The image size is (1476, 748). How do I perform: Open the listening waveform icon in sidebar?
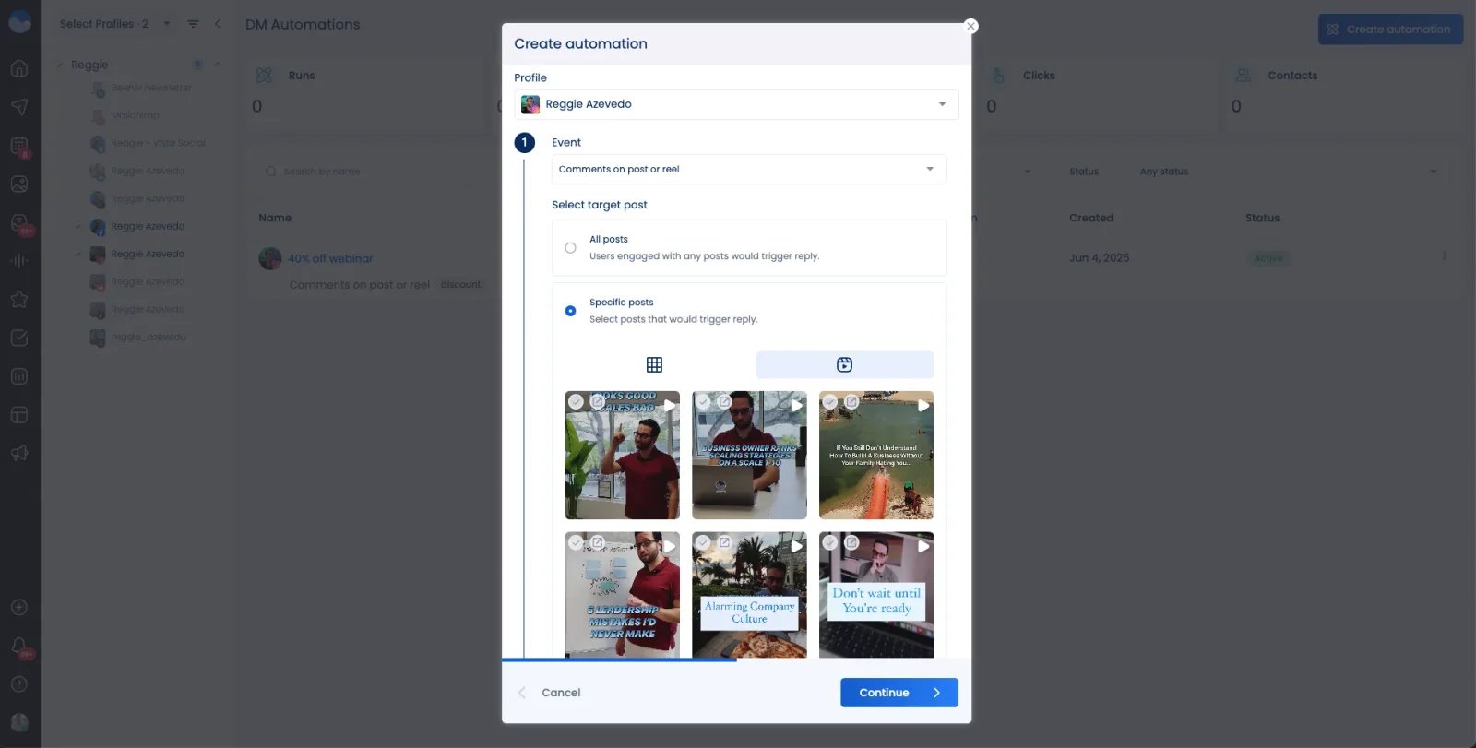[x=19, y=261]
